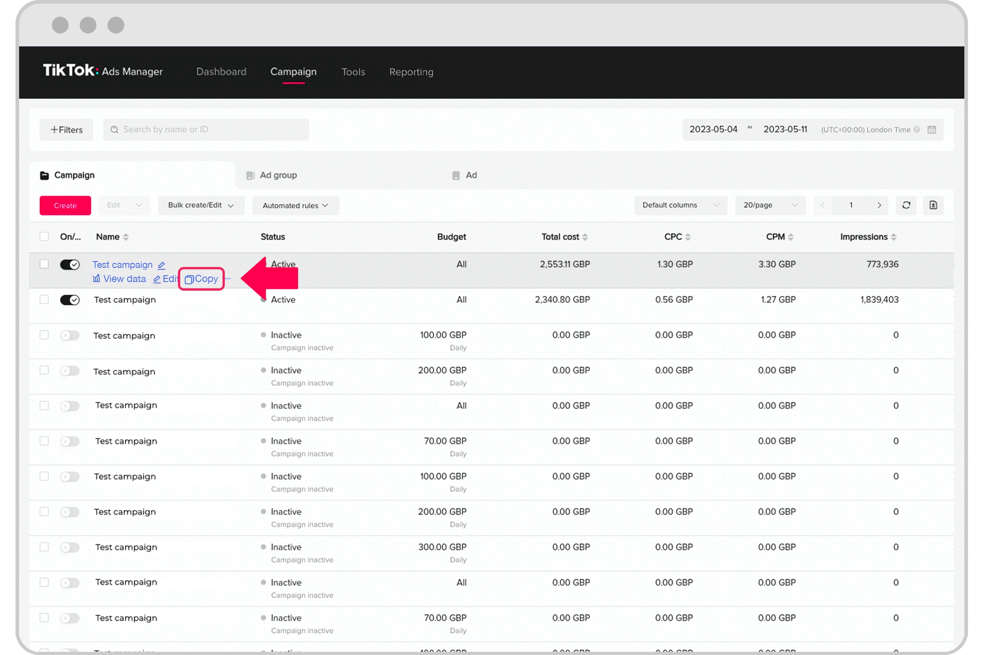Enable the first inactive Test campaign toggle

[x=70, y=335]
